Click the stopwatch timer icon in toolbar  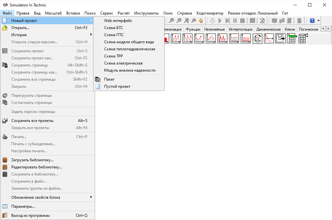point(212,21)
